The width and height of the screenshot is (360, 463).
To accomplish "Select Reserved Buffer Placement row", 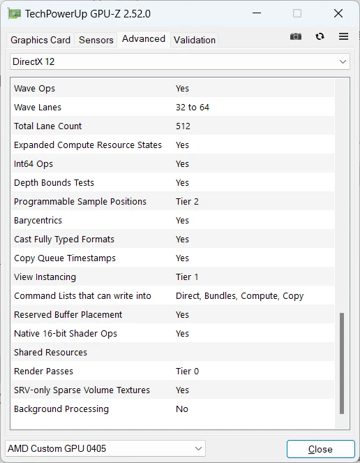I will [x=172, y=315].
